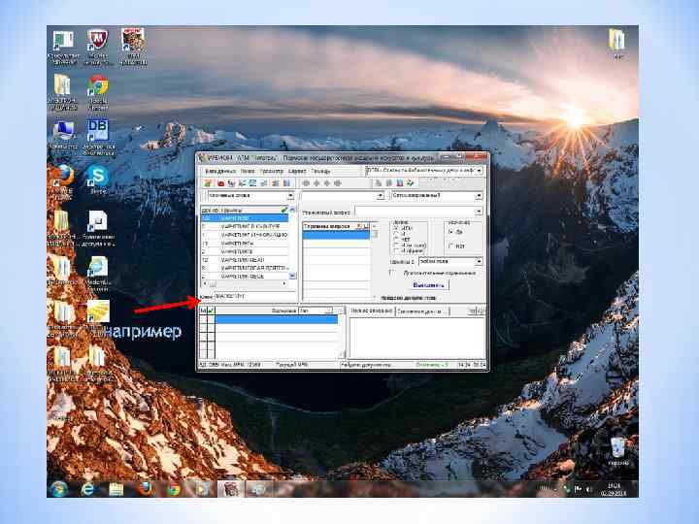This screenshot has width=699, height=524.
Task: Switch to the second tab beside Полное описание
Action: [421, 311]
